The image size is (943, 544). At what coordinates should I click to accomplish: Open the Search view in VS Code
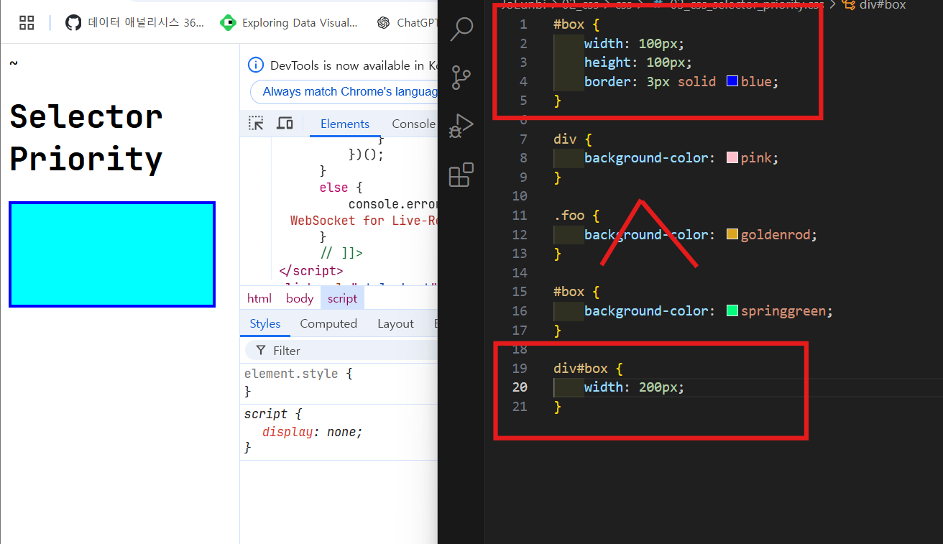[461, 29]
